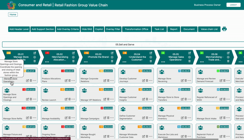
Task: Toggle RAG display with Hide RAG
Action: tap(87, 29)
